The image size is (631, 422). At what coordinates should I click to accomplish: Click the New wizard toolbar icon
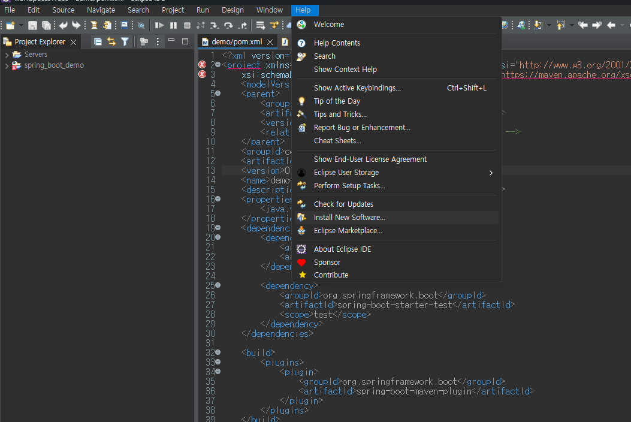(x=10, y=25)
